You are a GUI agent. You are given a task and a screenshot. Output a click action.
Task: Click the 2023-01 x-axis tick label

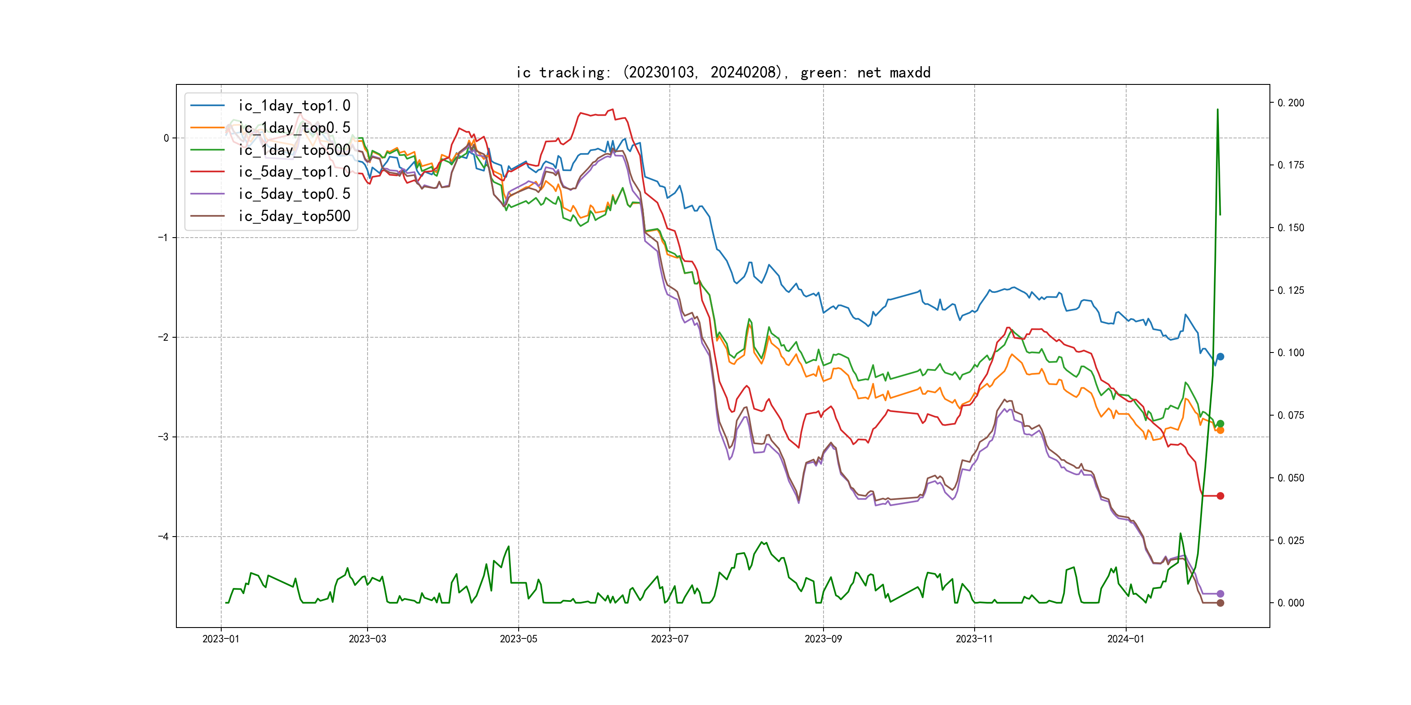[221, 639]
